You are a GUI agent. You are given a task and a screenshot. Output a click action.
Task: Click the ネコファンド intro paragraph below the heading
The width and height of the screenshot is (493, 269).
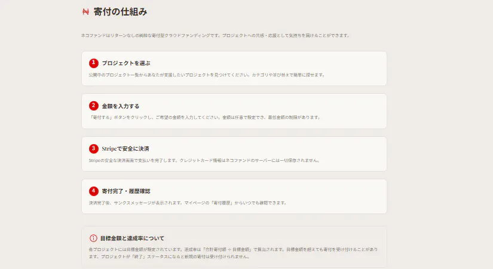coord(215,35)
